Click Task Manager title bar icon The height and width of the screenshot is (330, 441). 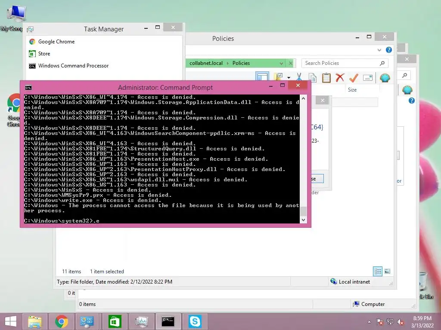31,29
